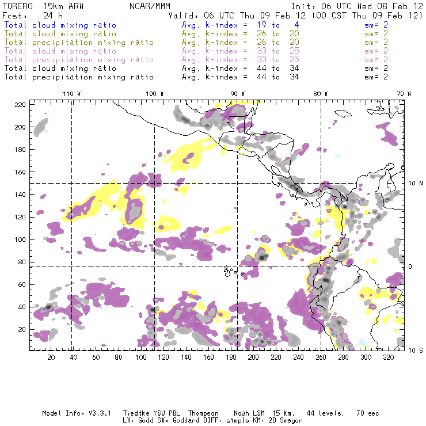Click the "180" tick on the horizontal axis
The height and width of the screenshot is (426, 426).
point(231,357)
